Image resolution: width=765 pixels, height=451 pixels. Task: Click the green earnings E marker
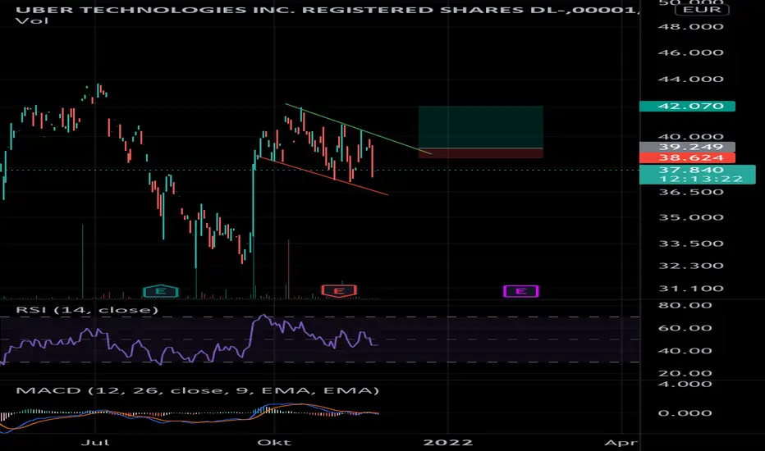pyautogui.click(x=160, y=291)
